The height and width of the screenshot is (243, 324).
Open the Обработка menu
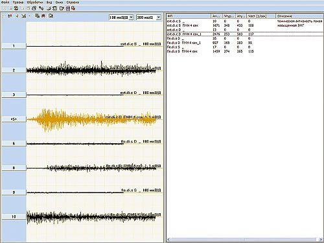[35, 3]
